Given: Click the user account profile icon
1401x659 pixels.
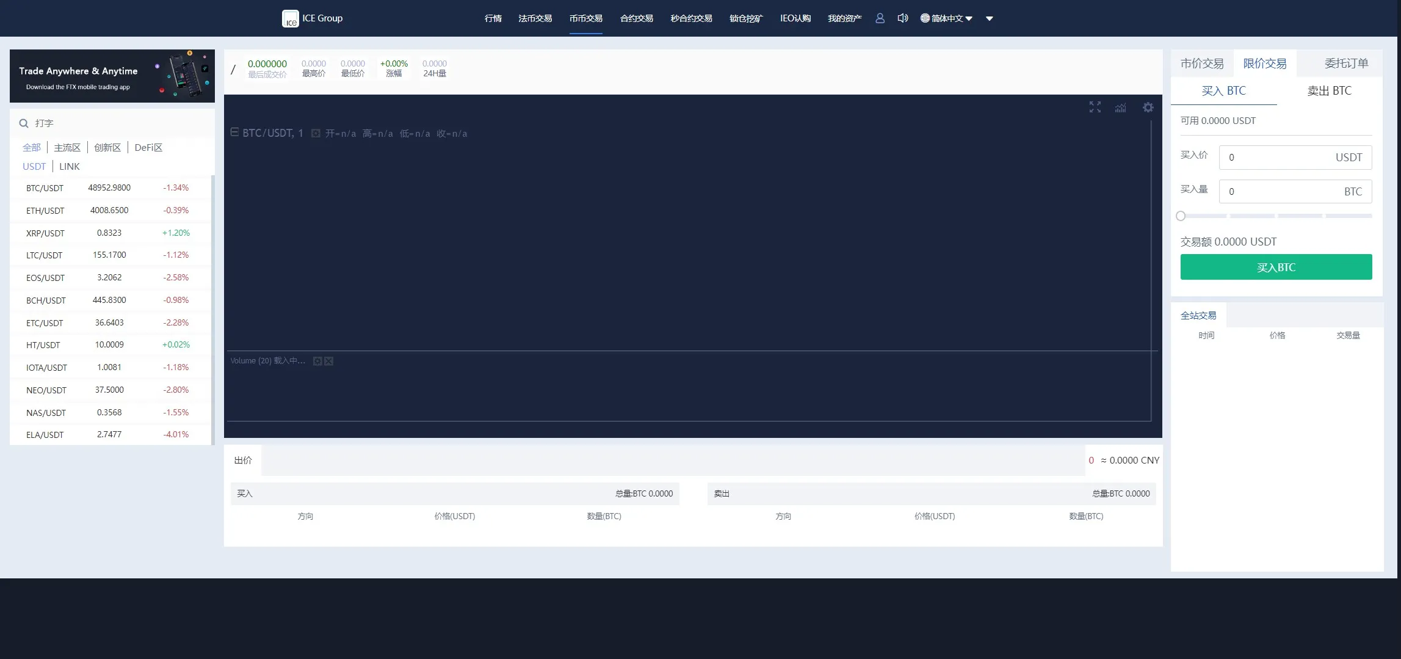Looking at the screenshot, I should (880, 18).
